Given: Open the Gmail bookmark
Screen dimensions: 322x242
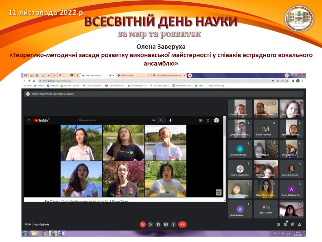Looking at the screenshot, I should tap(28, 86).
